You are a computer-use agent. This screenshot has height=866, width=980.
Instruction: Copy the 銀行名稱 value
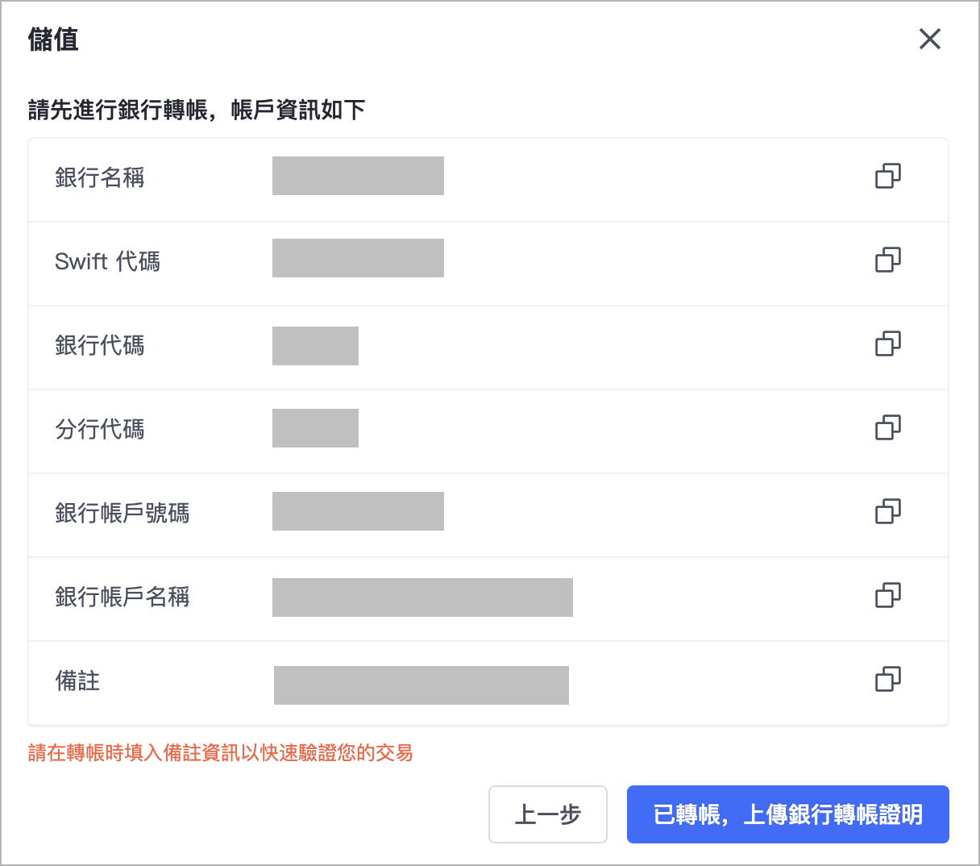pyautogui.click(x=887, y=176)
